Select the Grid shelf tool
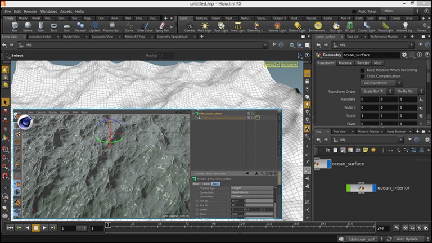This screenshot has width=432, height=243. pos(67,27)
